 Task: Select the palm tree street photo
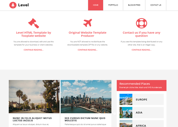pos(34,97)
